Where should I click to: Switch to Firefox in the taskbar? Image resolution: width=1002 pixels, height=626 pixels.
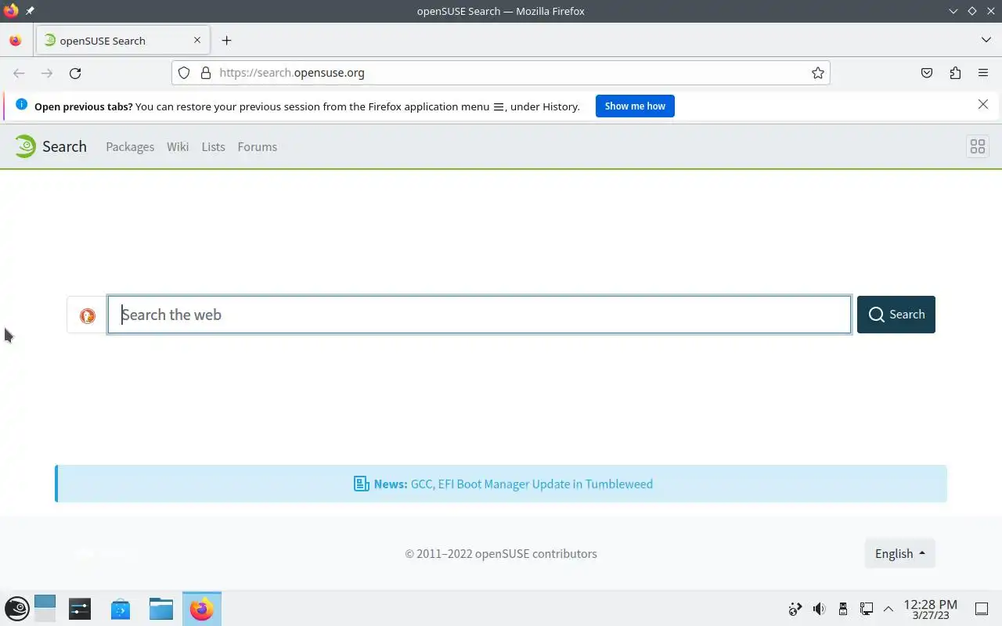[x=202, y=609]
